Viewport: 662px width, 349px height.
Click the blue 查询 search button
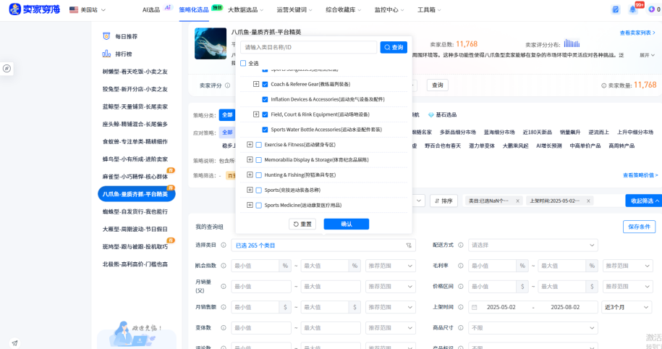(x=394, y=47)
